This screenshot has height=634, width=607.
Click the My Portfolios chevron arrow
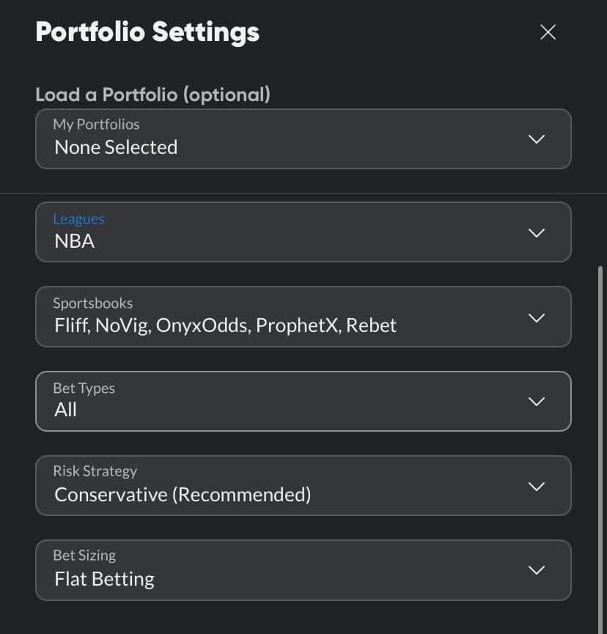point(537,139)
